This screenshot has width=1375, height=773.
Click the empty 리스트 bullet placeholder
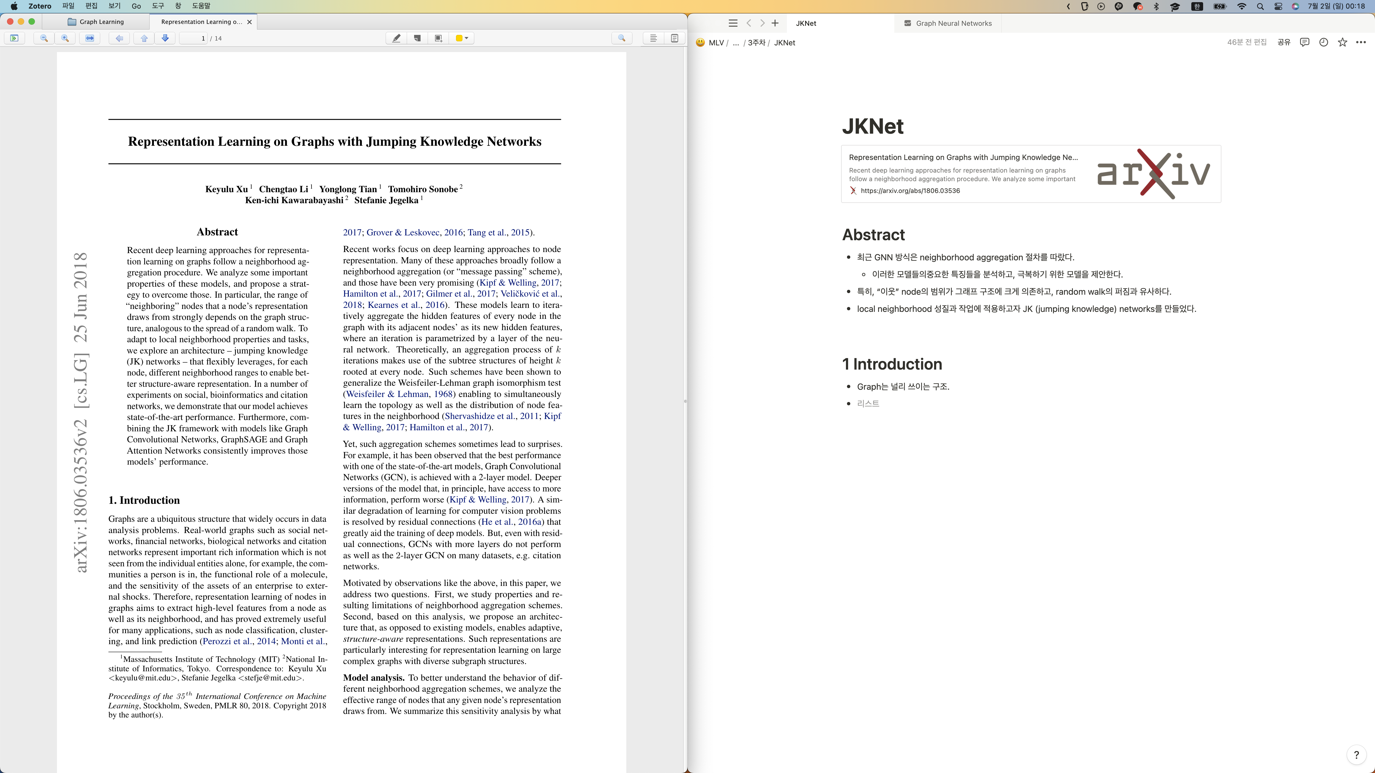coord(868,403)
